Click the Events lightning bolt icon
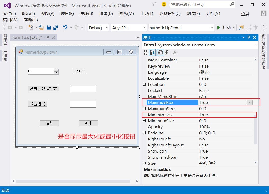269x194 pixels. click(167, 53)
